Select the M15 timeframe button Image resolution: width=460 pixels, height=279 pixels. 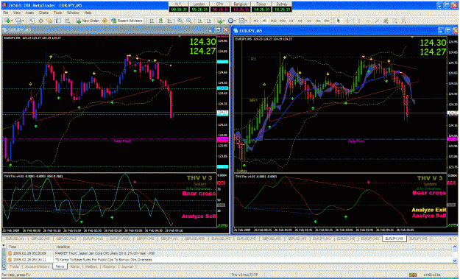click(x=273, y=21)
